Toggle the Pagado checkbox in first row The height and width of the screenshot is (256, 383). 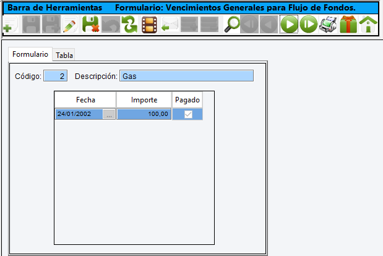click(x=188, y=114)
